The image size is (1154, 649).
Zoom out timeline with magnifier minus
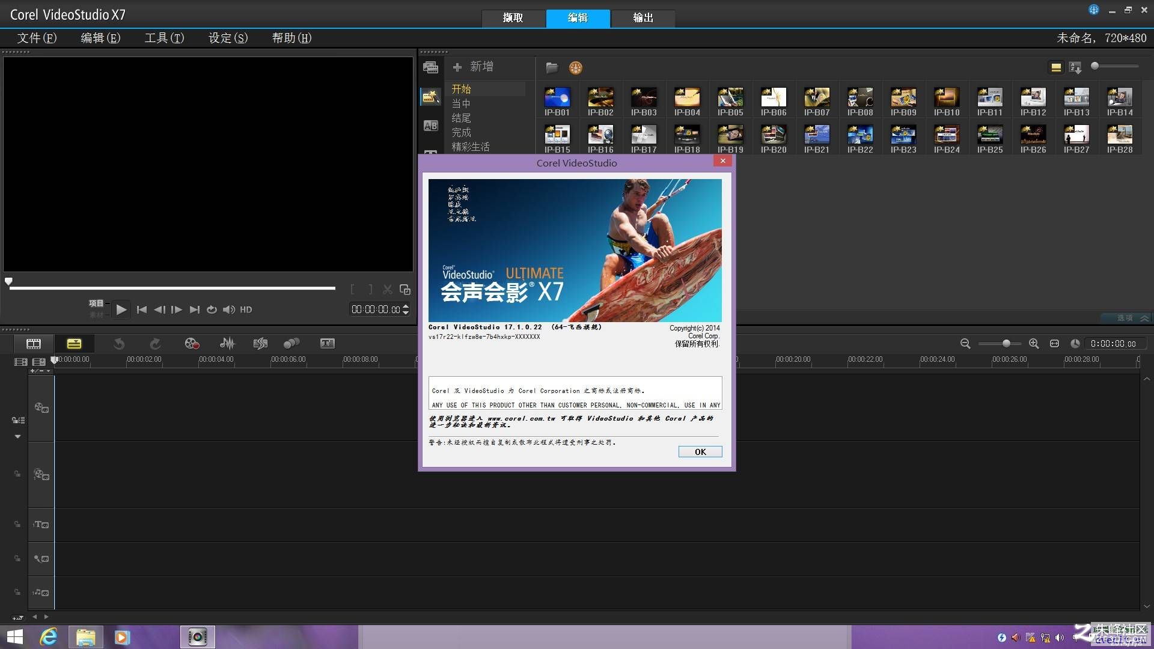point(965,343)
